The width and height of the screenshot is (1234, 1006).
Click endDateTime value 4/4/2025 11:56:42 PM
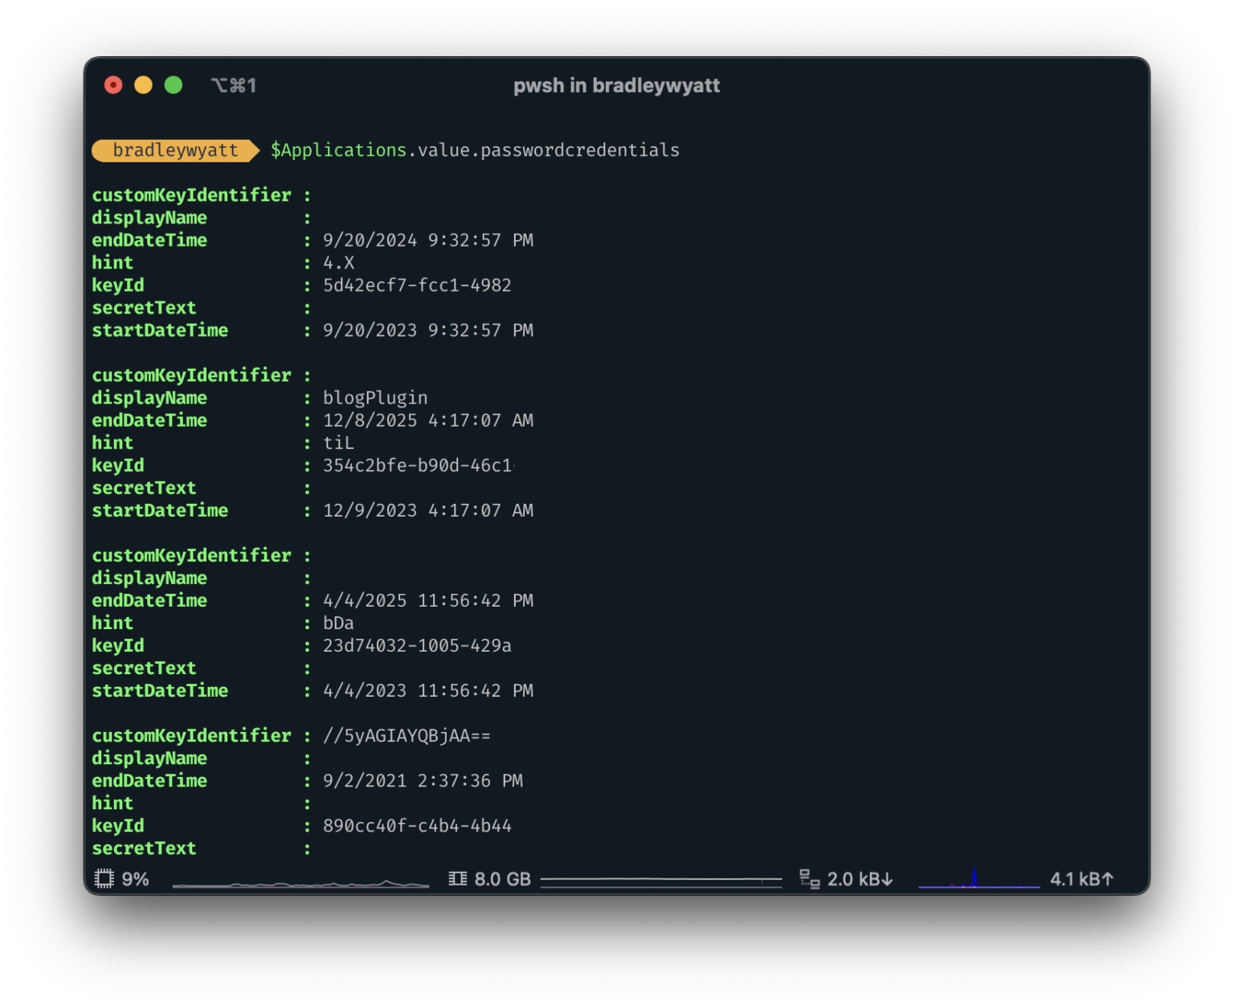pos(428,600)
